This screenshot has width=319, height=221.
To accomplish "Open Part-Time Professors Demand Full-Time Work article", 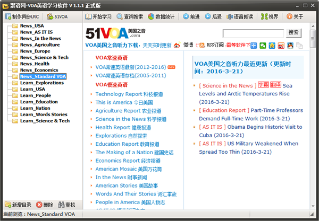I will (x=251, y=114).
